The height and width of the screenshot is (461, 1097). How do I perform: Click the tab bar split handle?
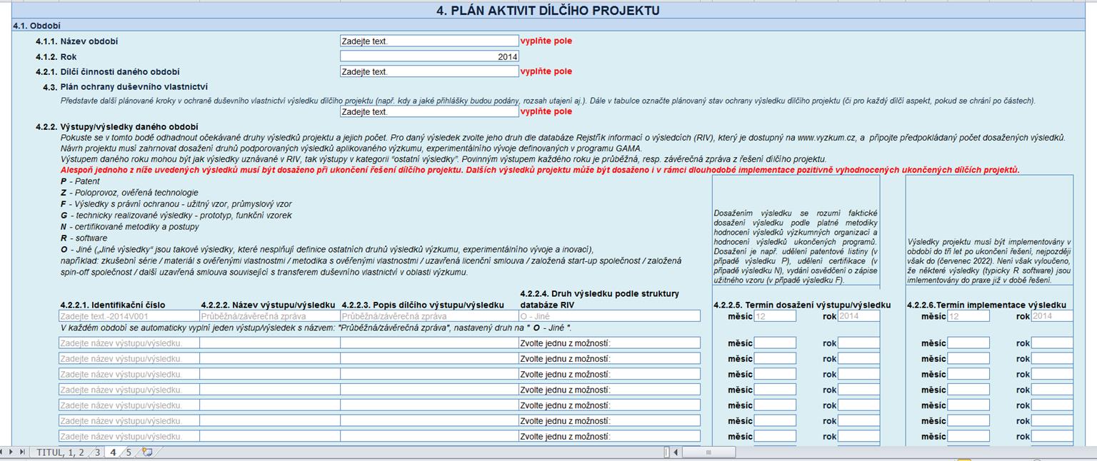click(666, 452)
